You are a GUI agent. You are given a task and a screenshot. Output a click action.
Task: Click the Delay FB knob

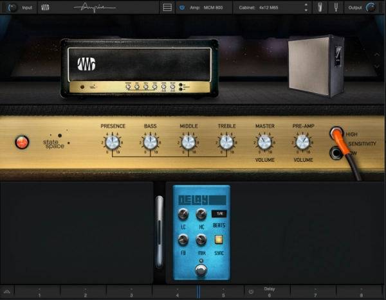coord(183,240)
